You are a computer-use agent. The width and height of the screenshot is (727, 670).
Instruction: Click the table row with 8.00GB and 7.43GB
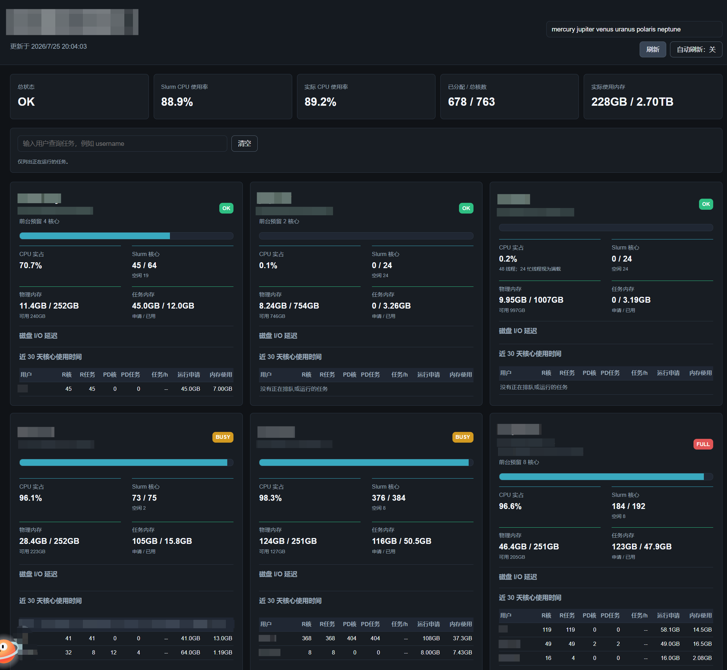click(x=366, y=652)
